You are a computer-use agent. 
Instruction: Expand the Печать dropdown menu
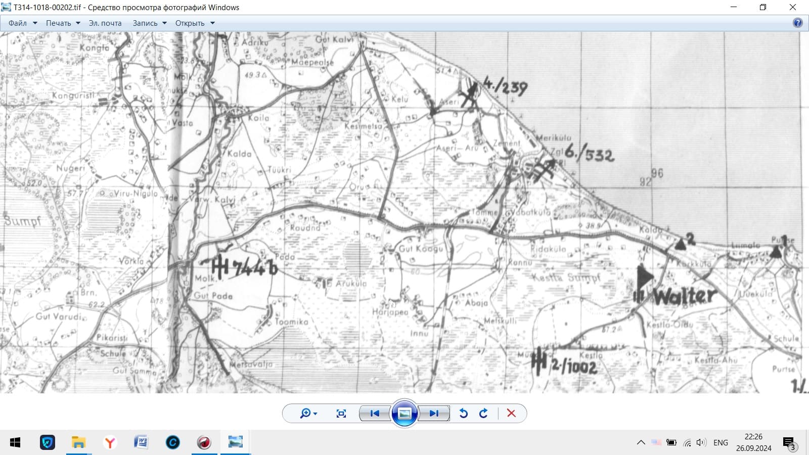coord(63,23)
